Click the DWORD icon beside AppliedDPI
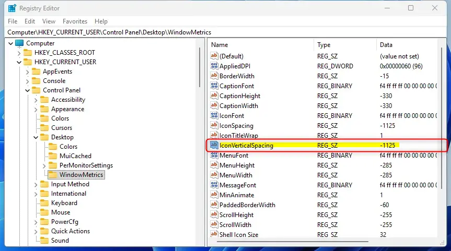This screenshot has height=251, width=451. pos(214,66)
